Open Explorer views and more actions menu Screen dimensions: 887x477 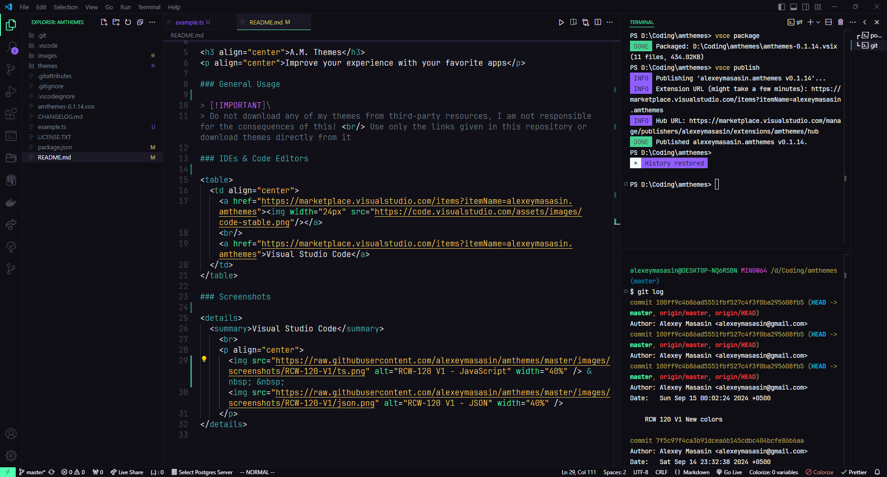pyautogui.click(x=152, y=22)
